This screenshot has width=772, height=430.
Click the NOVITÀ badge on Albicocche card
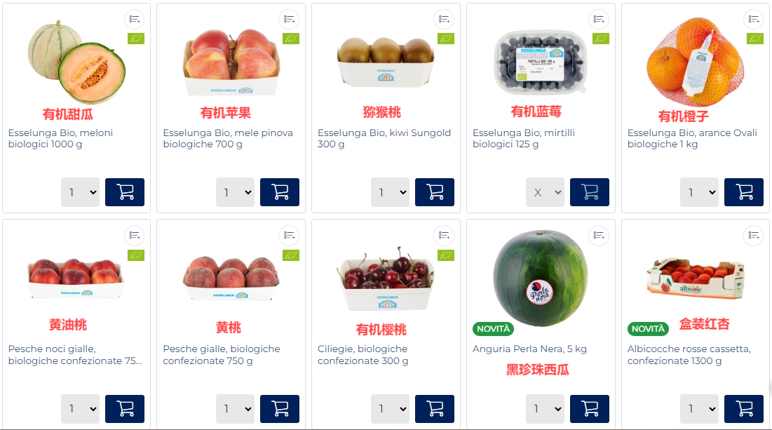(648, 328)
